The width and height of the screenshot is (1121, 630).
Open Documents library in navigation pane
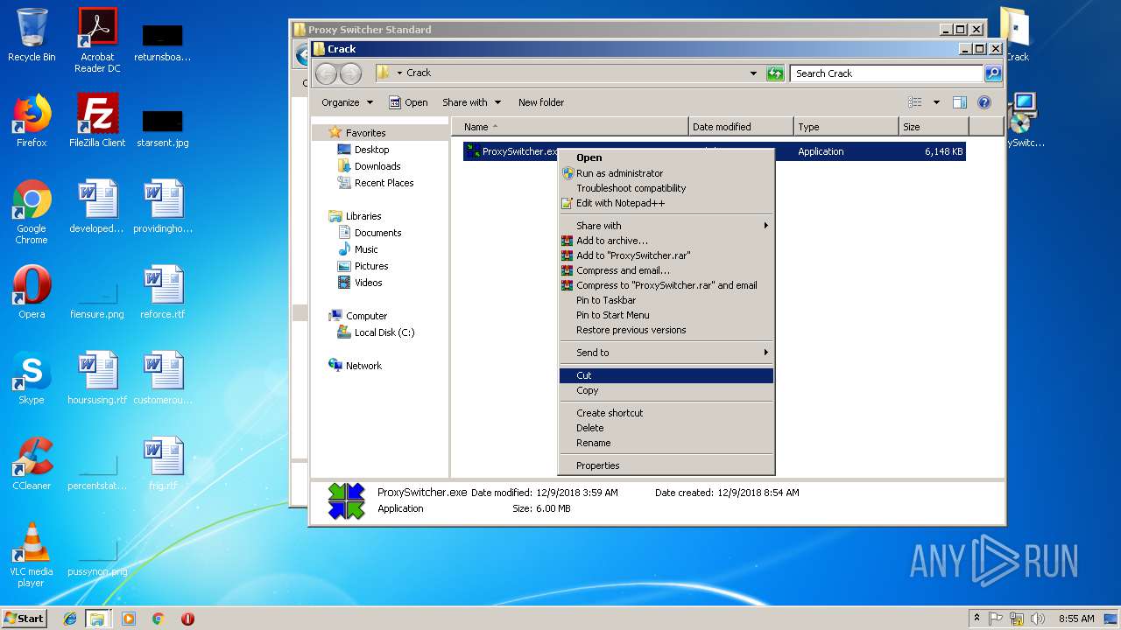pyautogui.click(x=370, y=233)
